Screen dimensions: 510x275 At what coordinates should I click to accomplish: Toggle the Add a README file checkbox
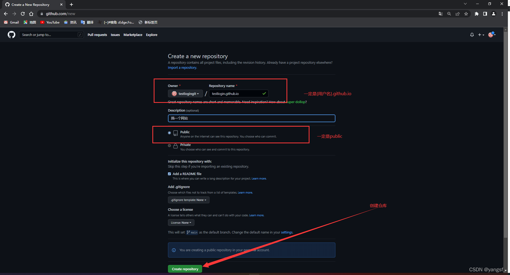tap(170, 174)
